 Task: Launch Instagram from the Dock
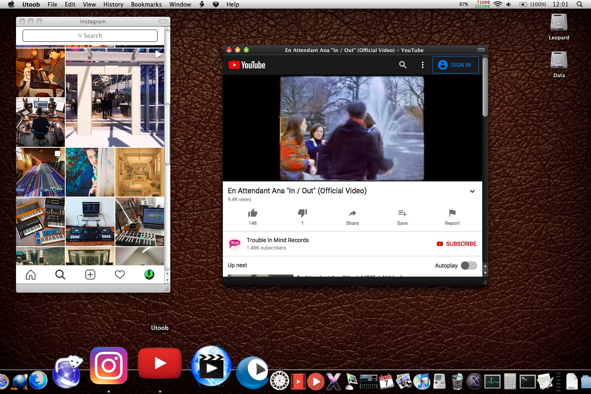pyautogui.click(x=109, y=366)
